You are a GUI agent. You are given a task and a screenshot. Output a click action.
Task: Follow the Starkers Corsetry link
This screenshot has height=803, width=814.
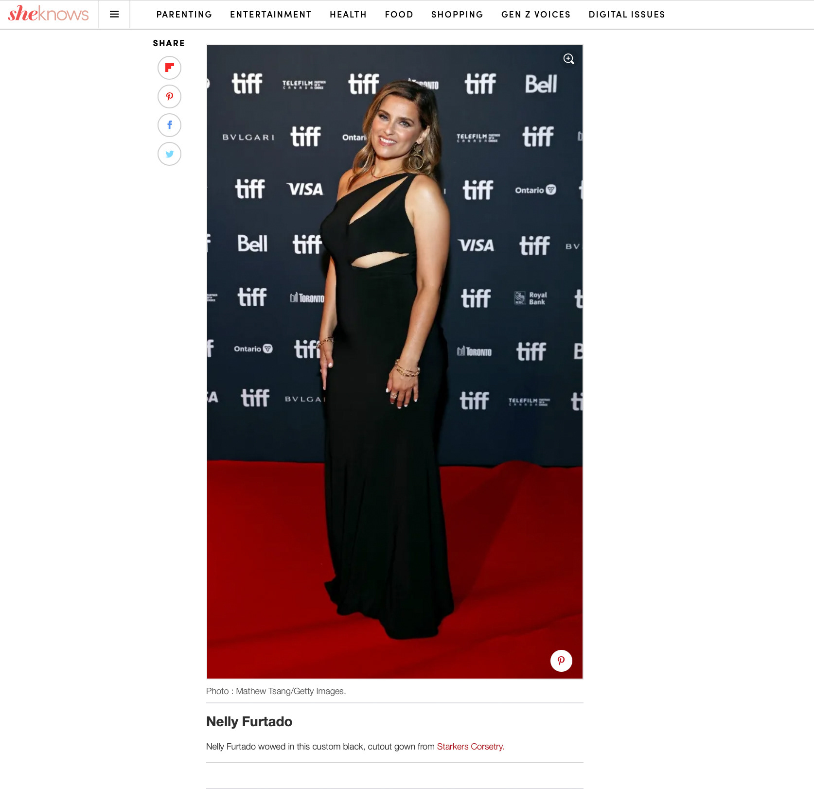470,747
